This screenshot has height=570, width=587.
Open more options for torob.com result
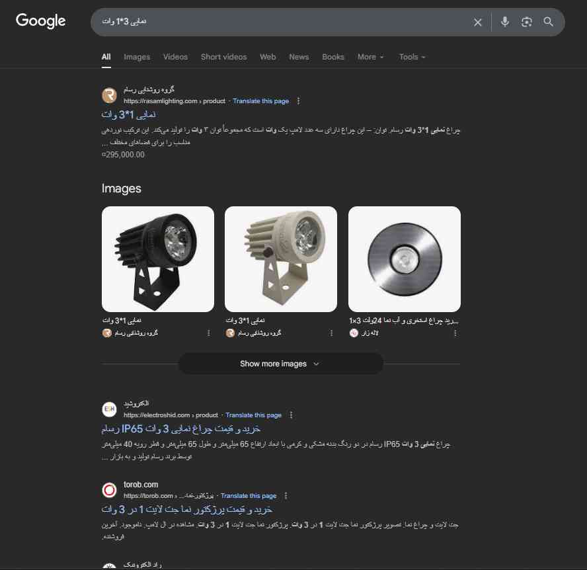pyautogui.click(x=286, y=496)
